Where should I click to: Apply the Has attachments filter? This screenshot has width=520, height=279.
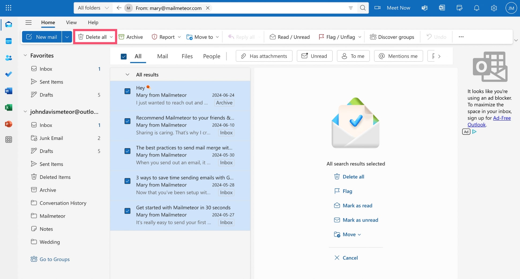(264, 56)
